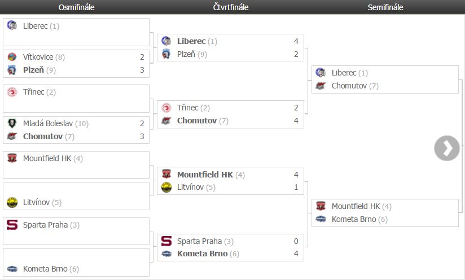Click the Vítkovice team logo
Viewport: 465px width, 280px height.
(x=11, y=57)
